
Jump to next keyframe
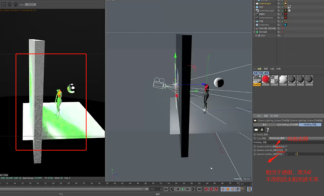[x=193, y=189]
